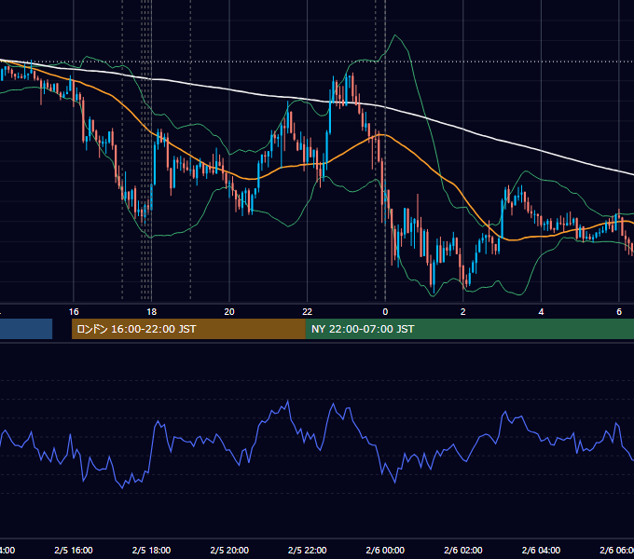Click the 2/5 16:00 time axis label
This screenshot has width=634, height=559.
[x=74, y=550]
